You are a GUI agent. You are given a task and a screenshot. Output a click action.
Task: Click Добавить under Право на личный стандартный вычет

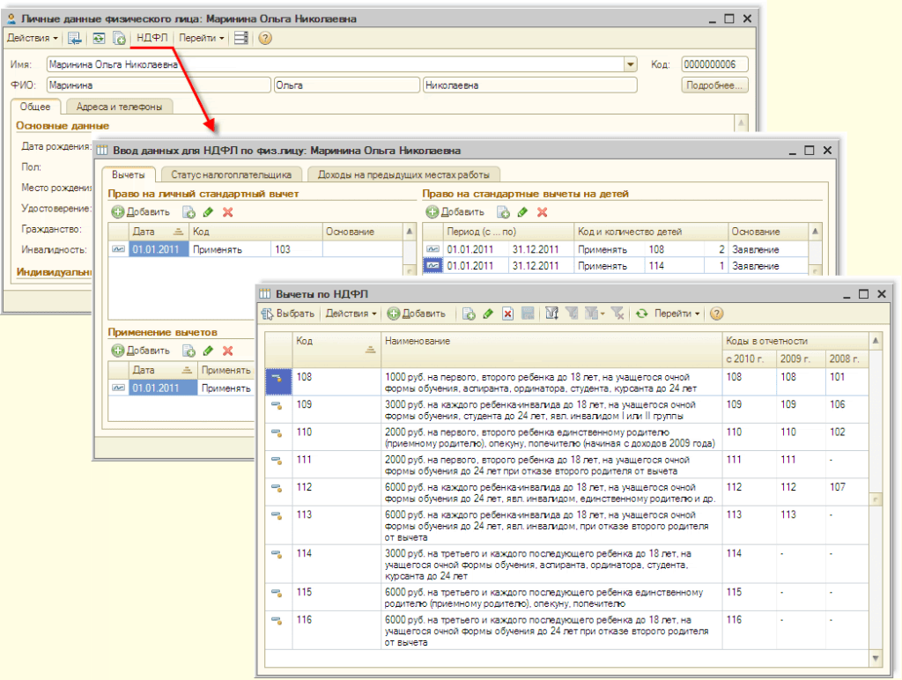pos(141,212)
